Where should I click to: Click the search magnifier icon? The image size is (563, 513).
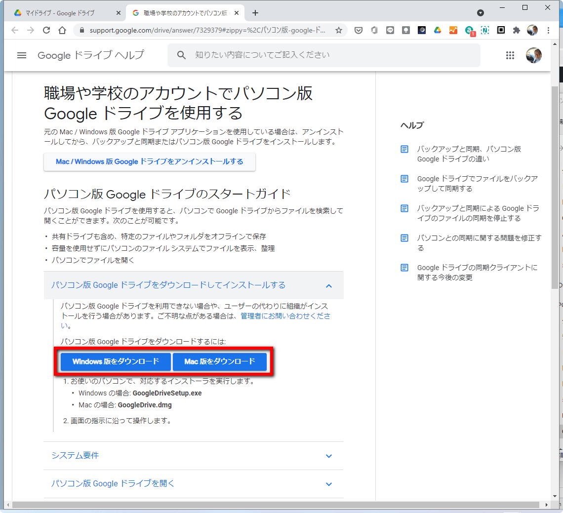coord(181,55)
